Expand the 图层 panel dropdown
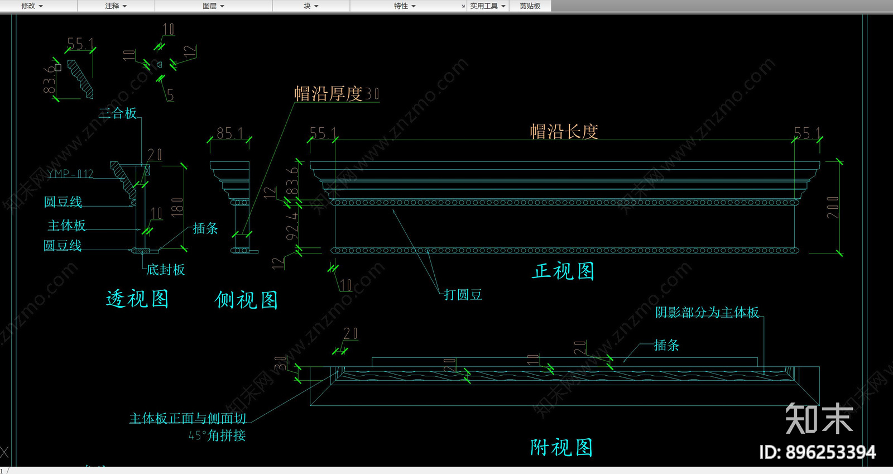The height and width of the screenshot is (474, 893). (213, 6)
